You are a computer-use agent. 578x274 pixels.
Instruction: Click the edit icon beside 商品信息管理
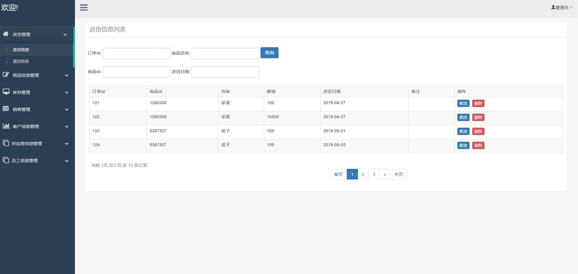[6, 75]
